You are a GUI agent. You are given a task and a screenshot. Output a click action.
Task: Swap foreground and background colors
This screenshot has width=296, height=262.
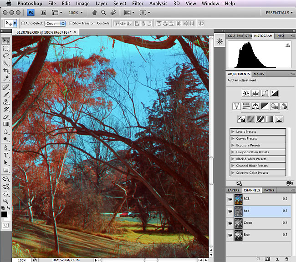coord(8,208)
